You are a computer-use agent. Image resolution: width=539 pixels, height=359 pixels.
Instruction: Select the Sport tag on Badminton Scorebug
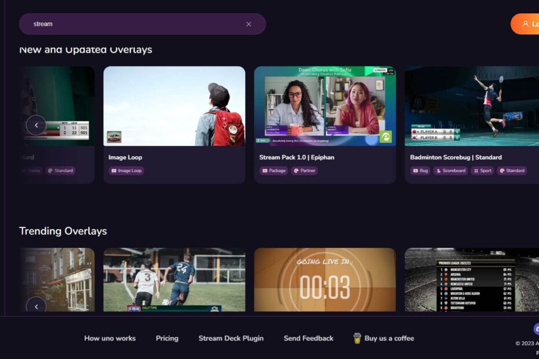pos(482,171)
